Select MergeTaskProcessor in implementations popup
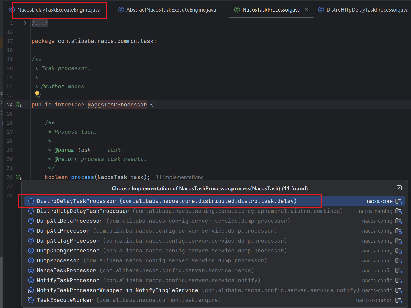The image size is (411, 308). 66,270
